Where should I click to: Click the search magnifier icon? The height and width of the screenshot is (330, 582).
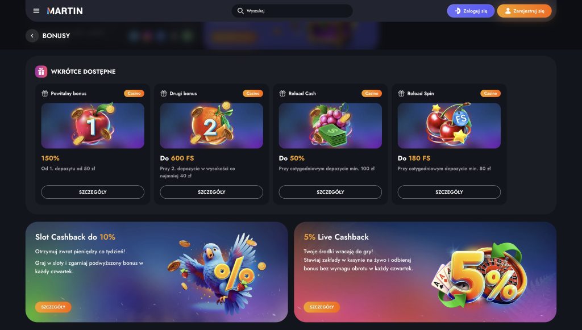(x=240, y=11)
